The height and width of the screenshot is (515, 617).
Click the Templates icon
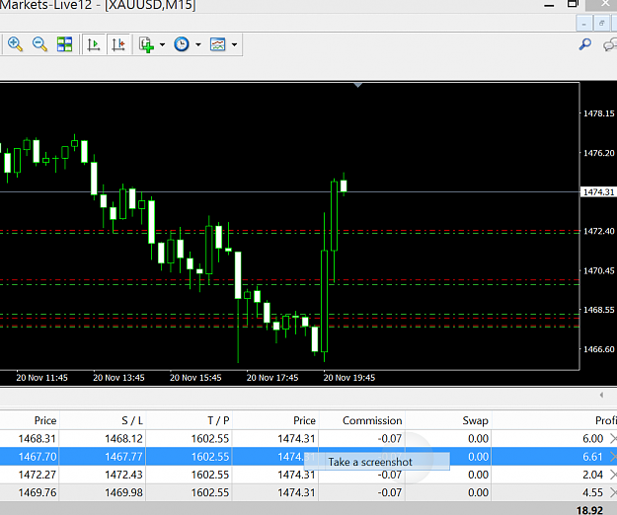point(217,44)
